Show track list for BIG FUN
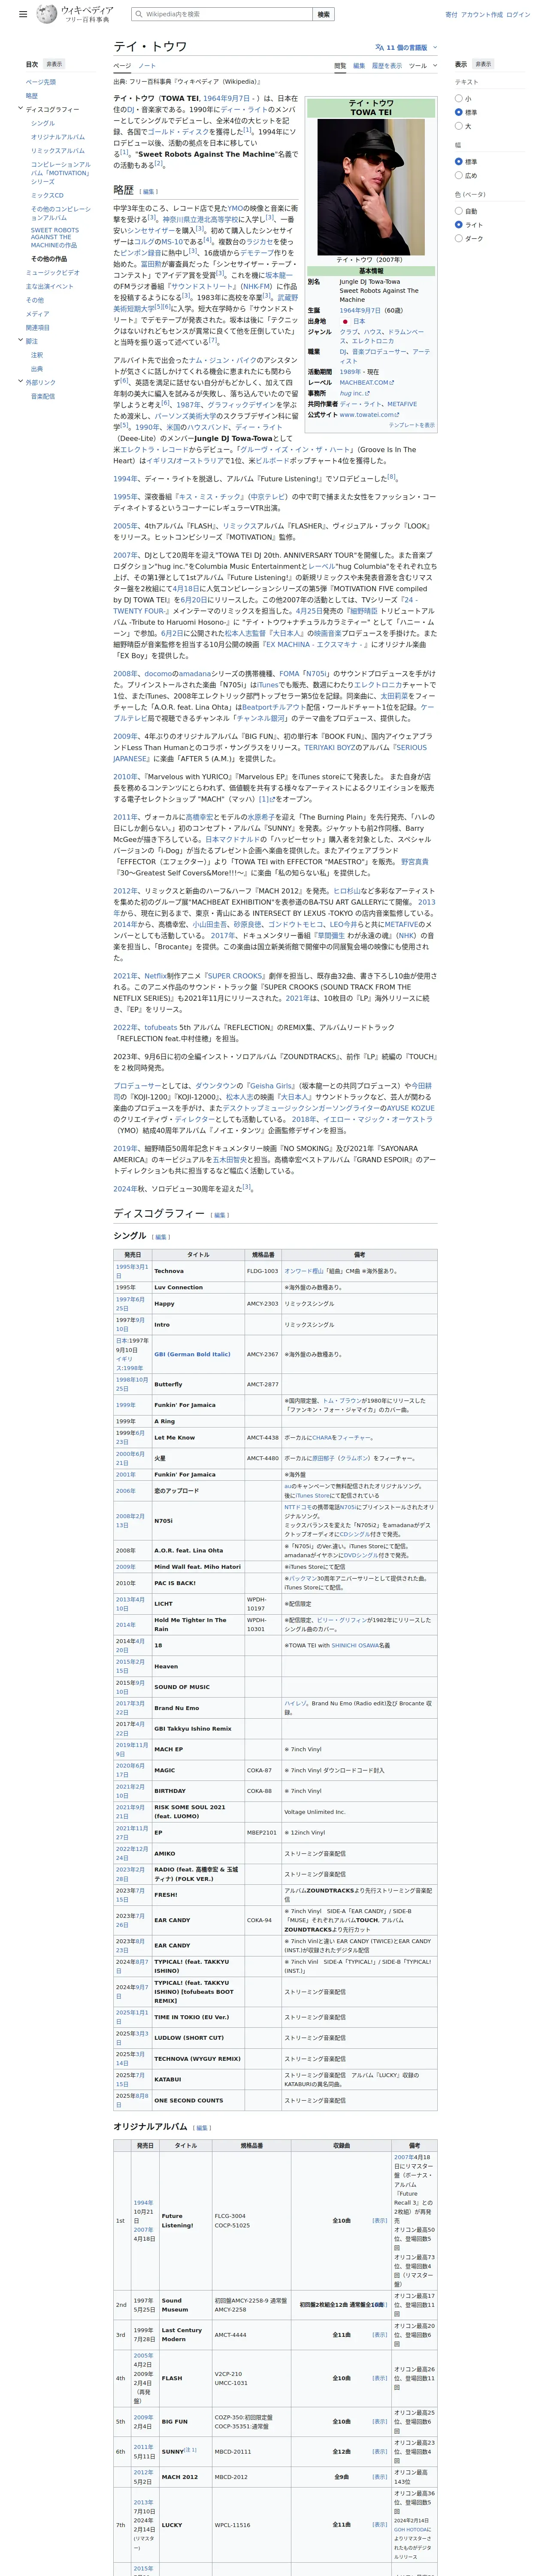The image size is (551, 2576). coord(380,2421)
